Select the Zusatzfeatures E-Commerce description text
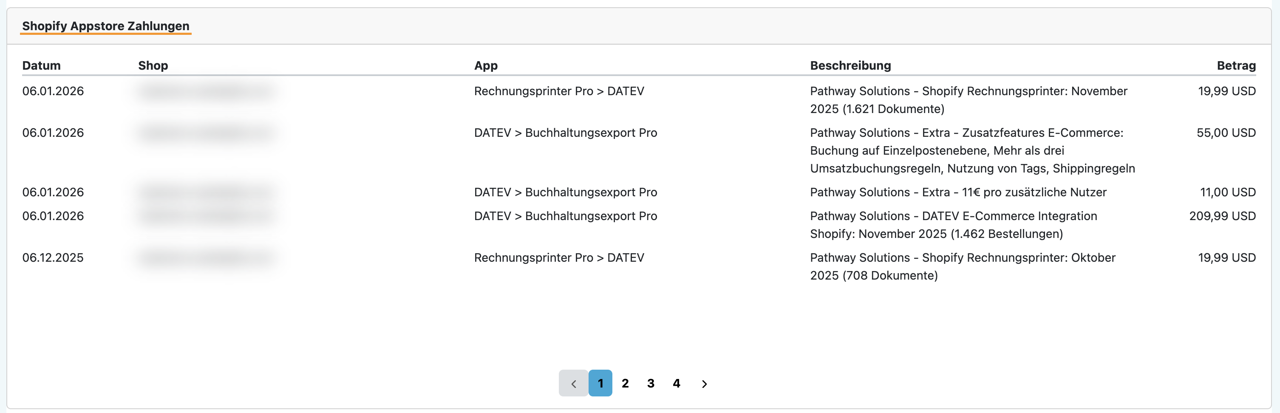 [x=972, y=150]
